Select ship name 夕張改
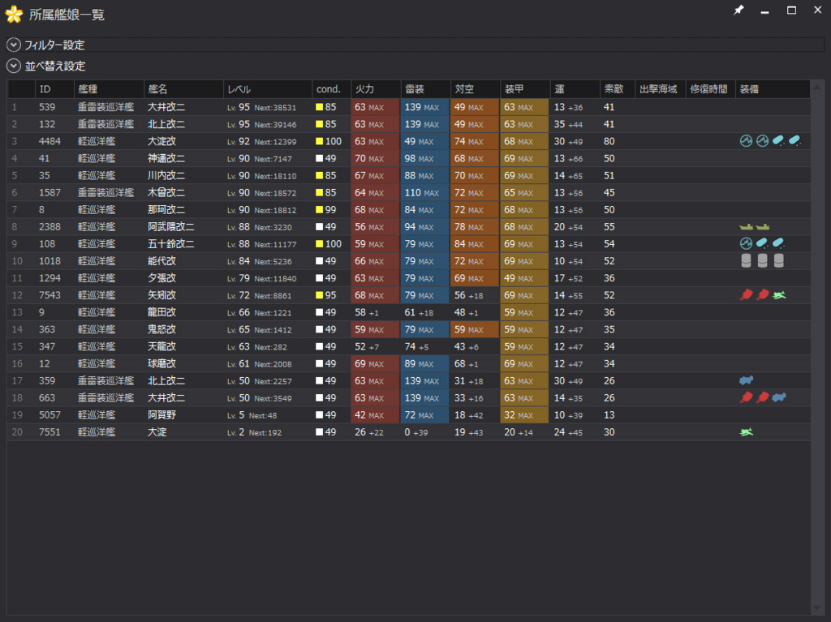Screen dimensions: 831x622 [161, 278]
